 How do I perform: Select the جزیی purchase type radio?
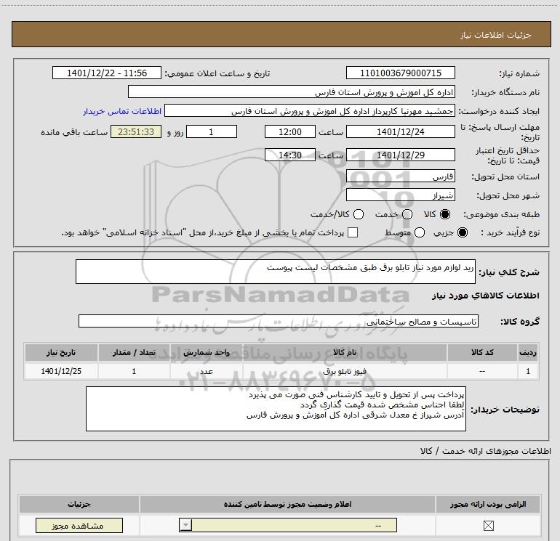click(x=463, y=232)
